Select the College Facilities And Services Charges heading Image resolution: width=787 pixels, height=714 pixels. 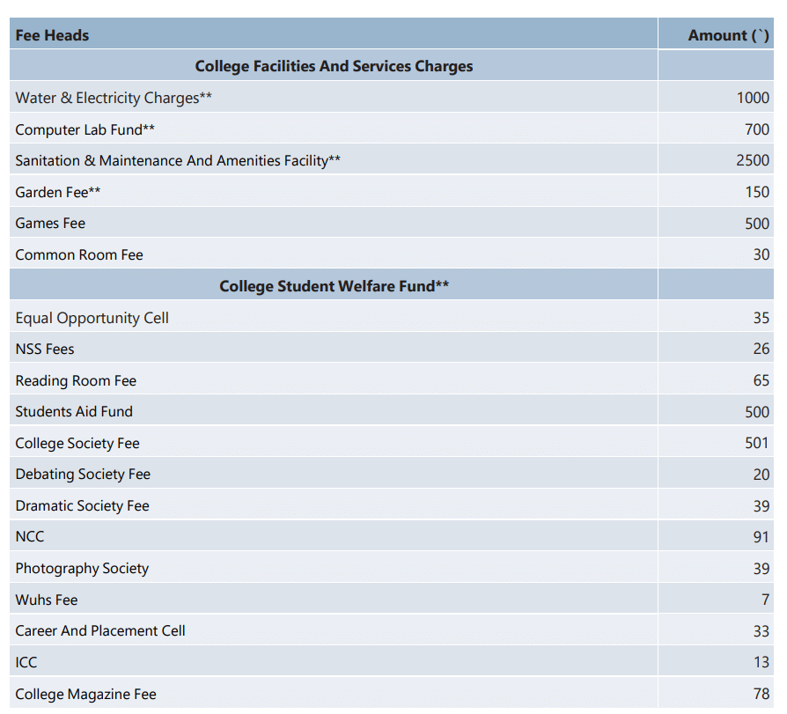click(334, 66)
